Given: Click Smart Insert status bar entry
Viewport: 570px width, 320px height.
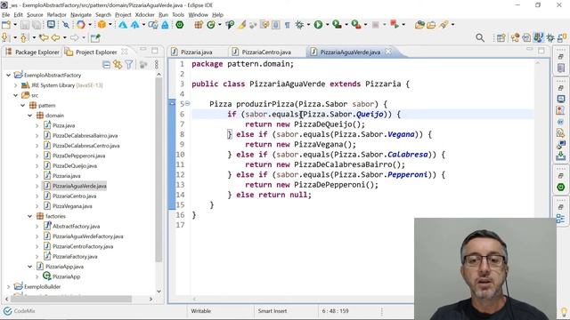Looking at the screenshot, I should click(x=273, y=311).
